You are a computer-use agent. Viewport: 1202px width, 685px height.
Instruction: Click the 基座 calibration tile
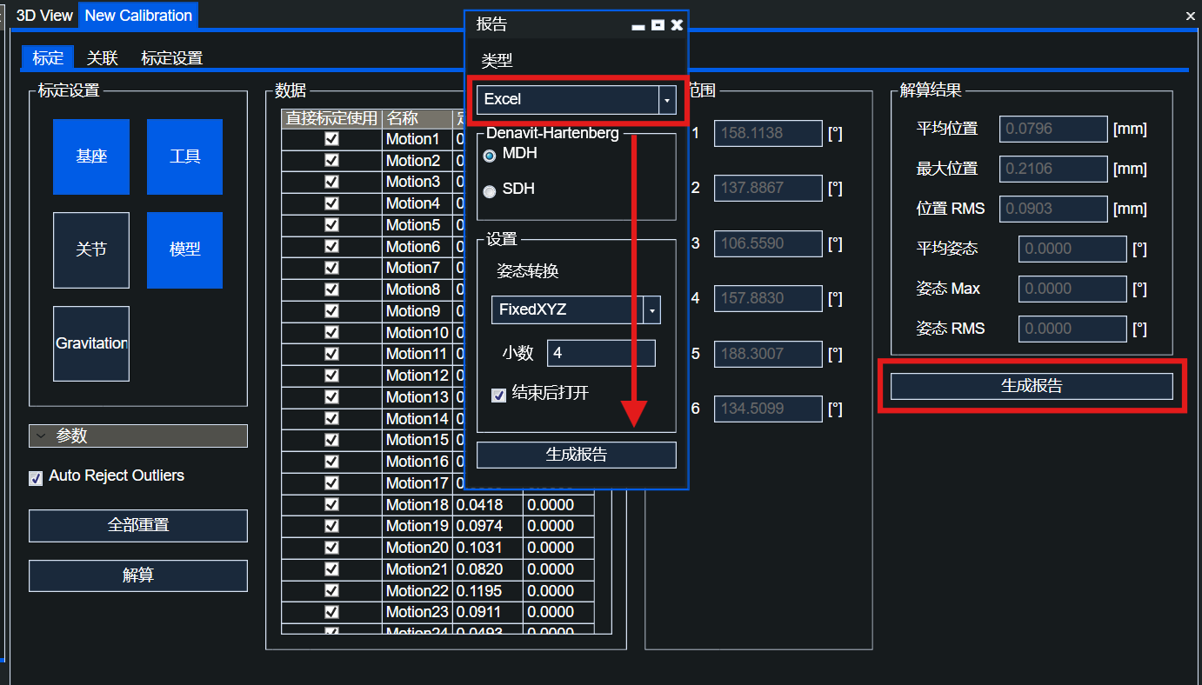(x=91, y=156)
